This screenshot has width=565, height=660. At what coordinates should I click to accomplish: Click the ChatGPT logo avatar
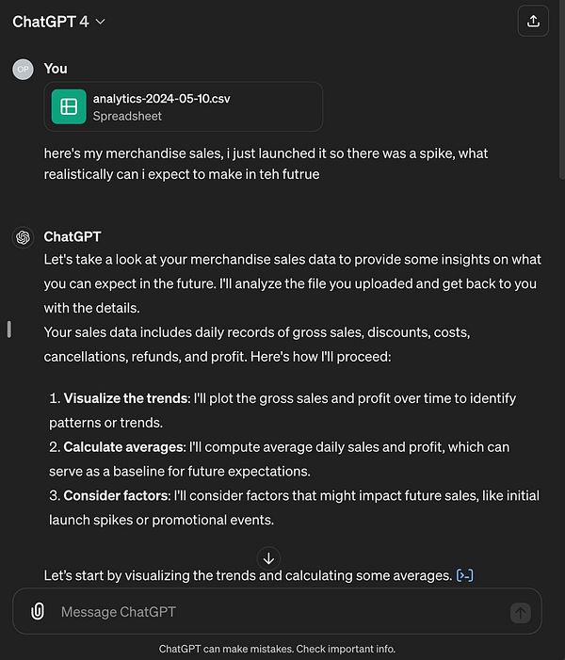pos(24,237)
